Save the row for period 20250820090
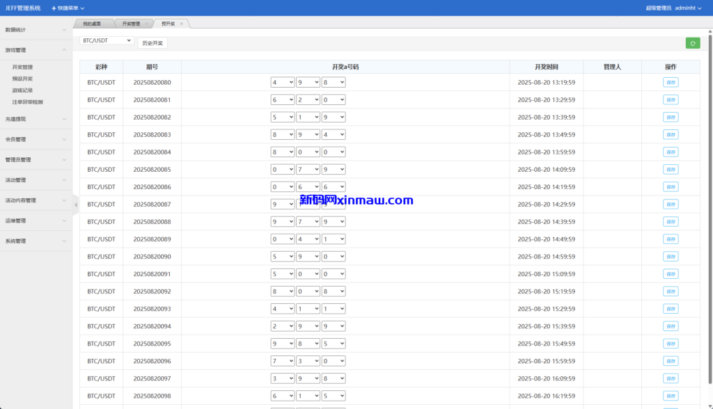713x409 pixels. click(x=671, y=257)
